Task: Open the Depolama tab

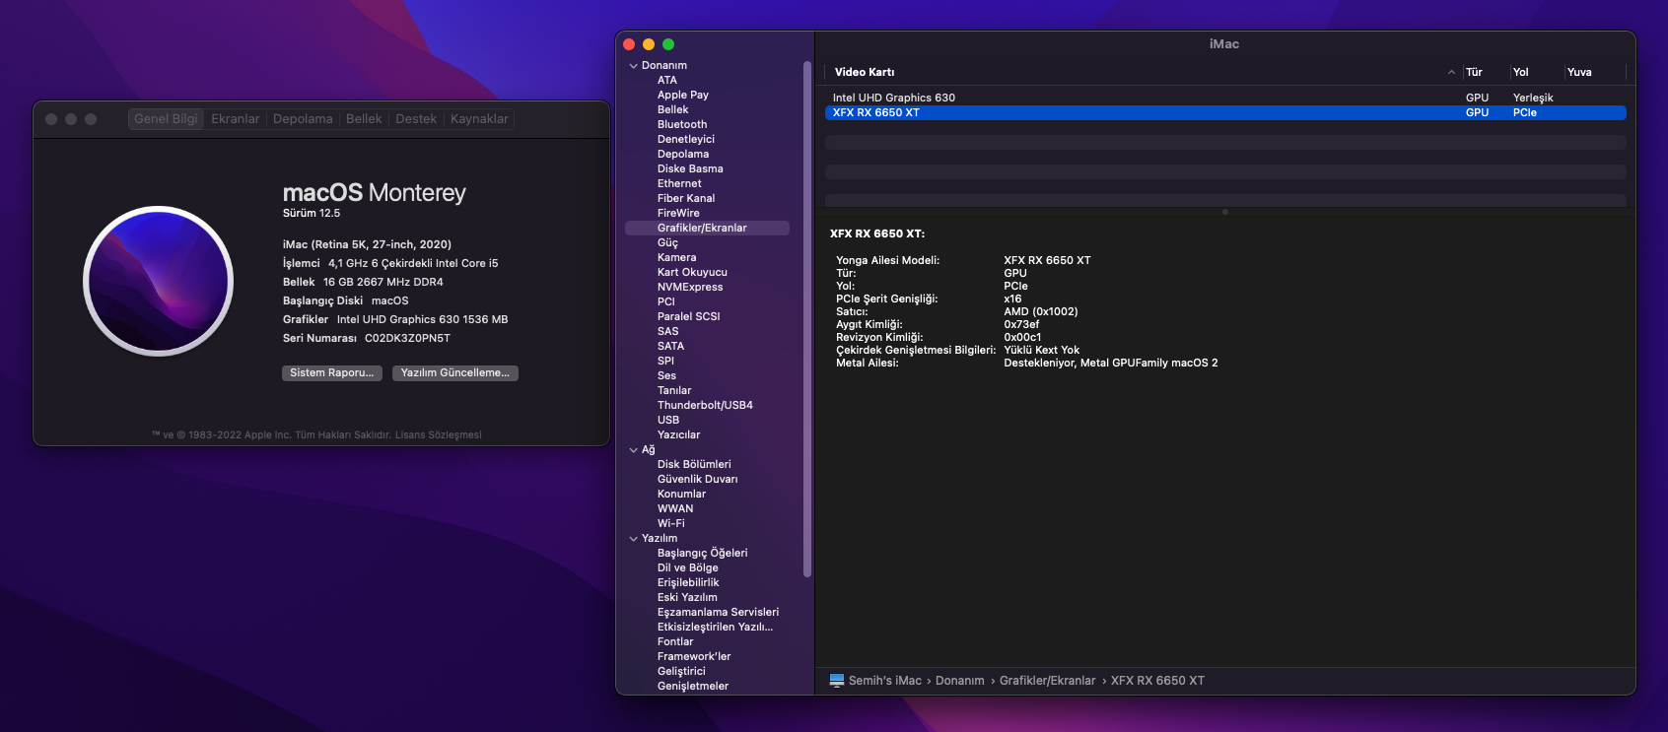Action: coord(303,119)
